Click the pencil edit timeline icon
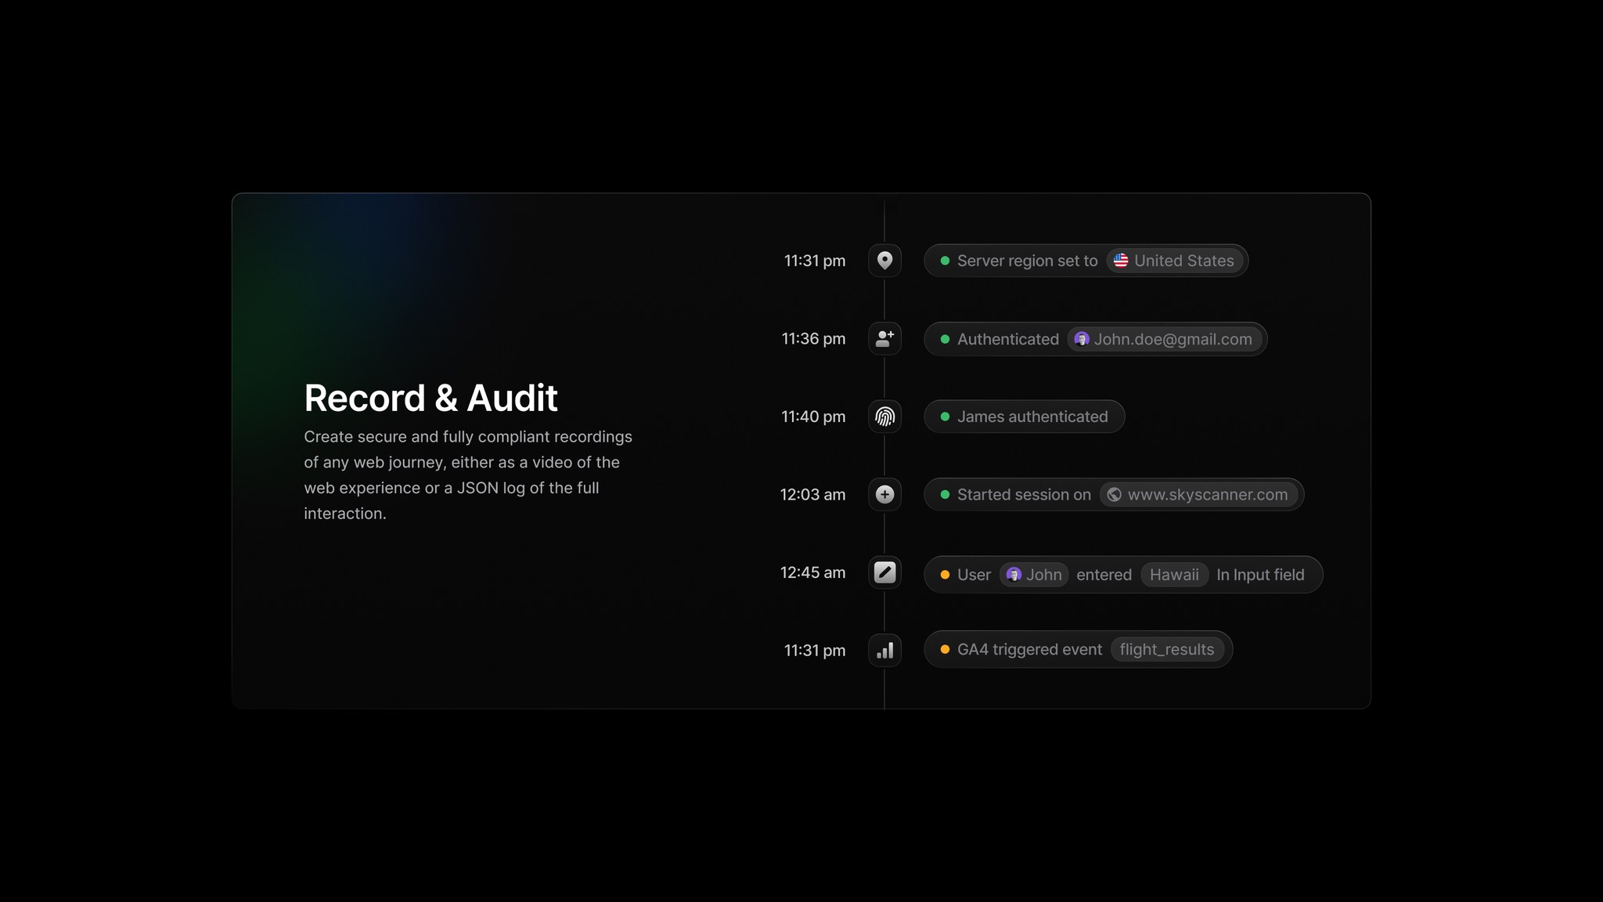This screenshot has height=902, width=1603. [x=884, y=572]
